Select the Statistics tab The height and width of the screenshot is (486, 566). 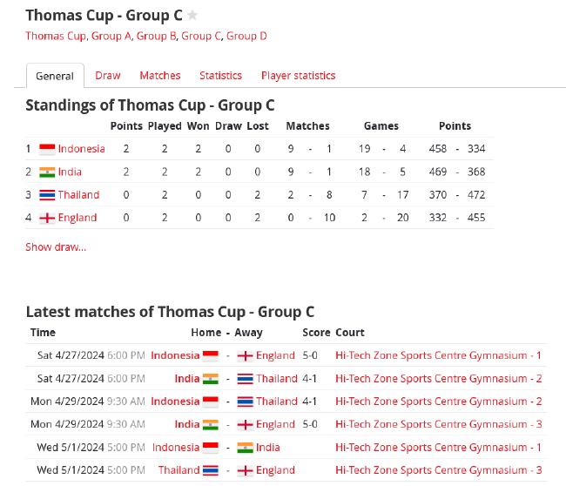coord(220,76)
